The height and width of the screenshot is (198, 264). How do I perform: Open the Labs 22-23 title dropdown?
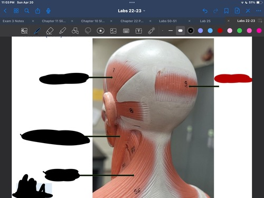(131, 11)
